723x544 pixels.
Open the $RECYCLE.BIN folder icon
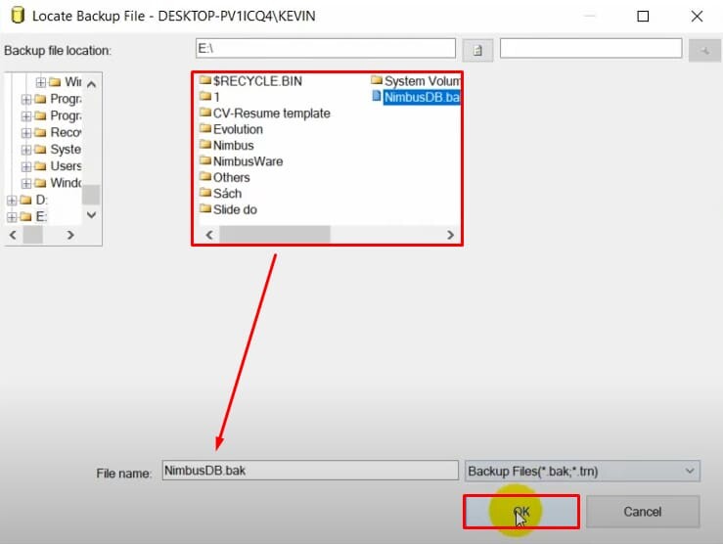pyautogui.click(x=205, y=80)
